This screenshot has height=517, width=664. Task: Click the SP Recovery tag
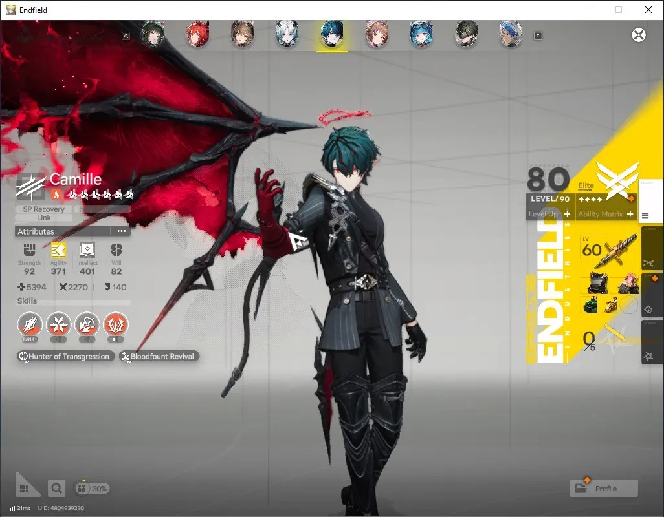tap(43, 209)
